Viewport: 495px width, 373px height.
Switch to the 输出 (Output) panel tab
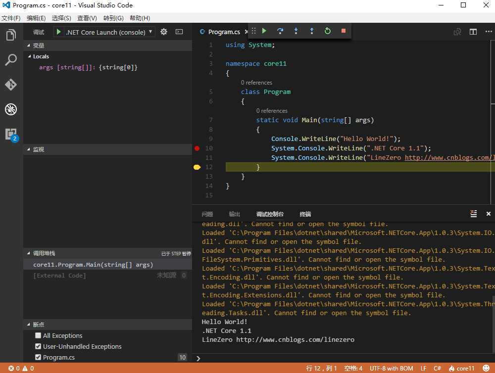coord(235,214)
